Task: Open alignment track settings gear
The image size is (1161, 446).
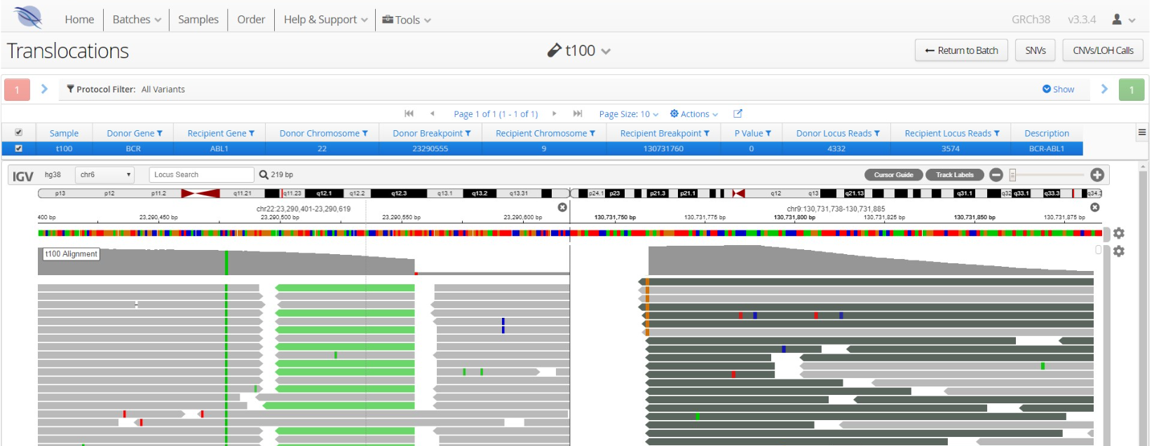Action: click(1119, 251)
